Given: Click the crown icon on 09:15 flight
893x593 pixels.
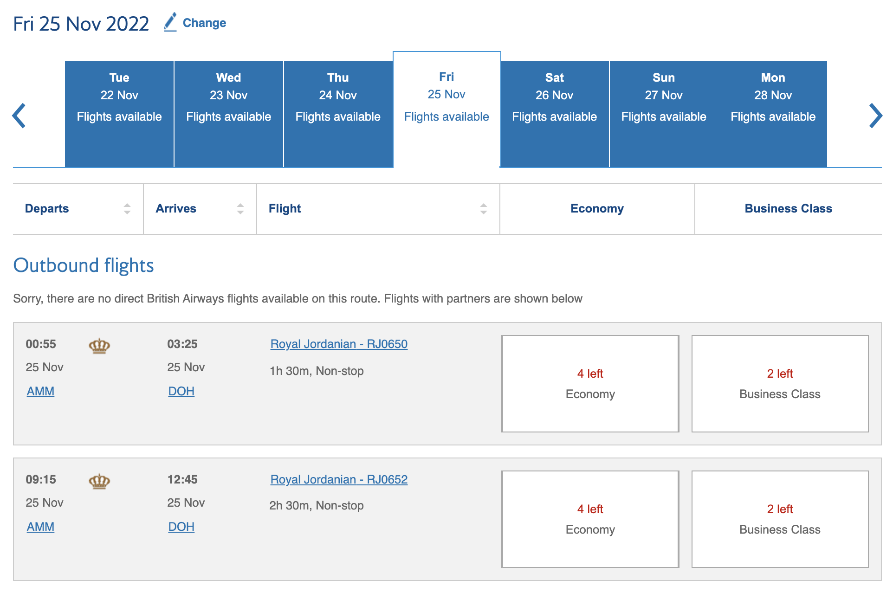Looking at the screenshot, I should pos(99,481).
